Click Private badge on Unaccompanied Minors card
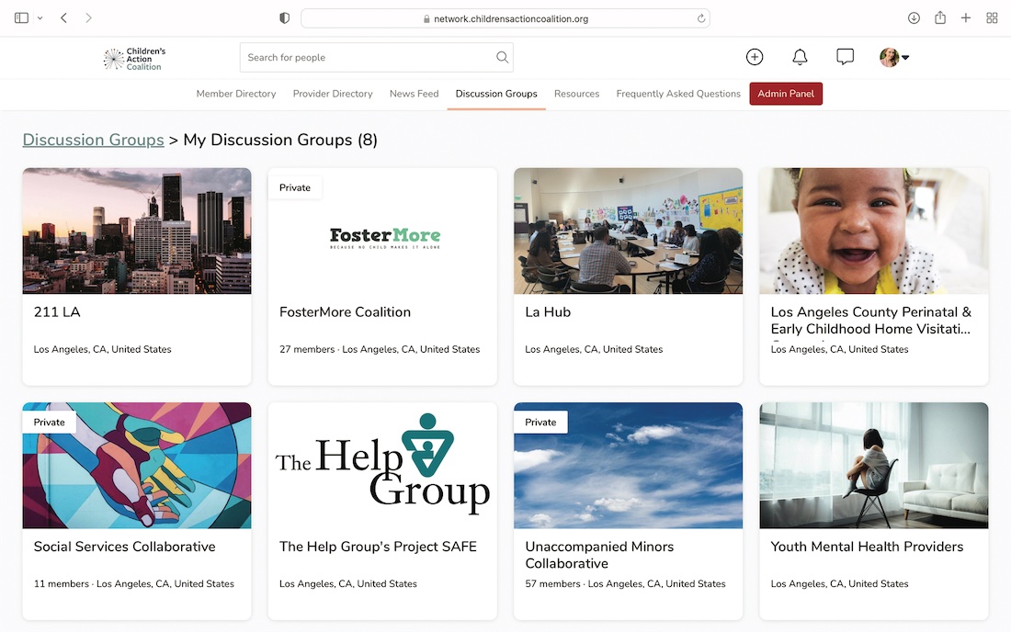Screen dimensions: 1011x632 (540, 422)
